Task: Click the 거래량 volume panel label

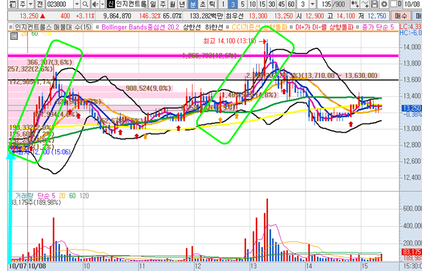Action: tap(24, 195)
